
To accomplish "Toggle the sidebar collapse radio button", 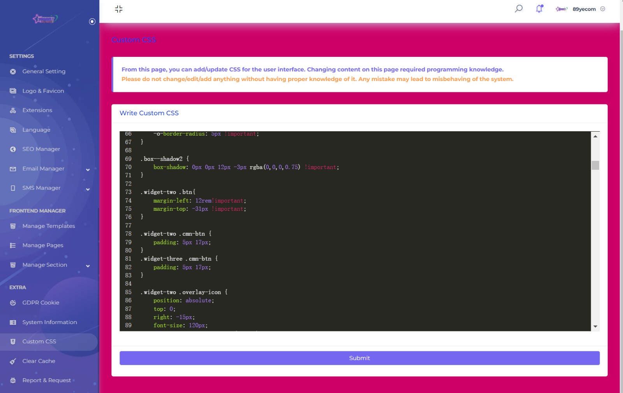I will pyautogui.click(x=92, y=21).
